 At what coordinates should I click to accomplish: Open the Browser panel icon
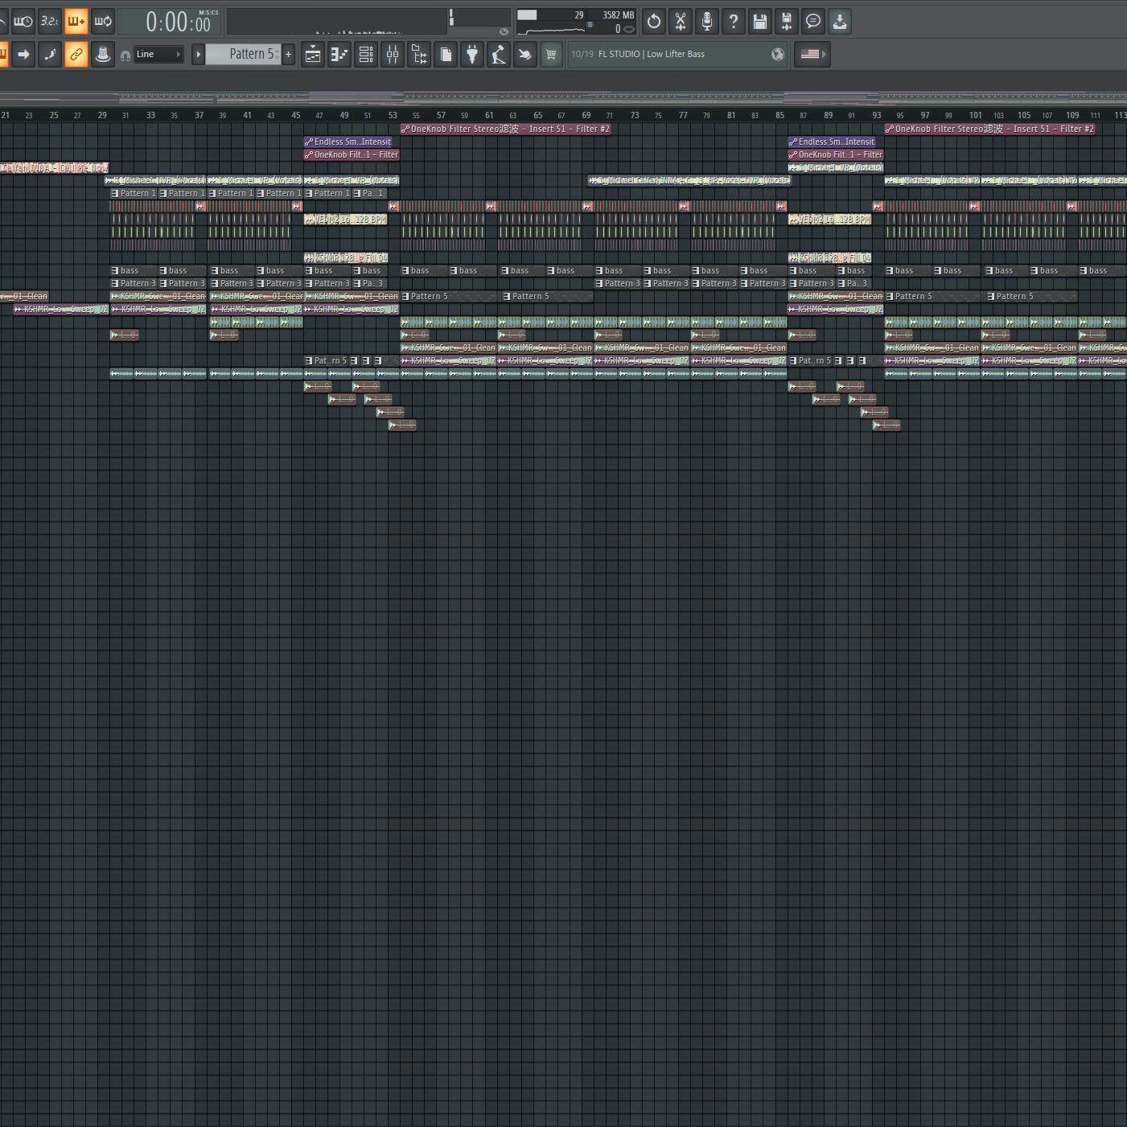(x=419, y=54)
